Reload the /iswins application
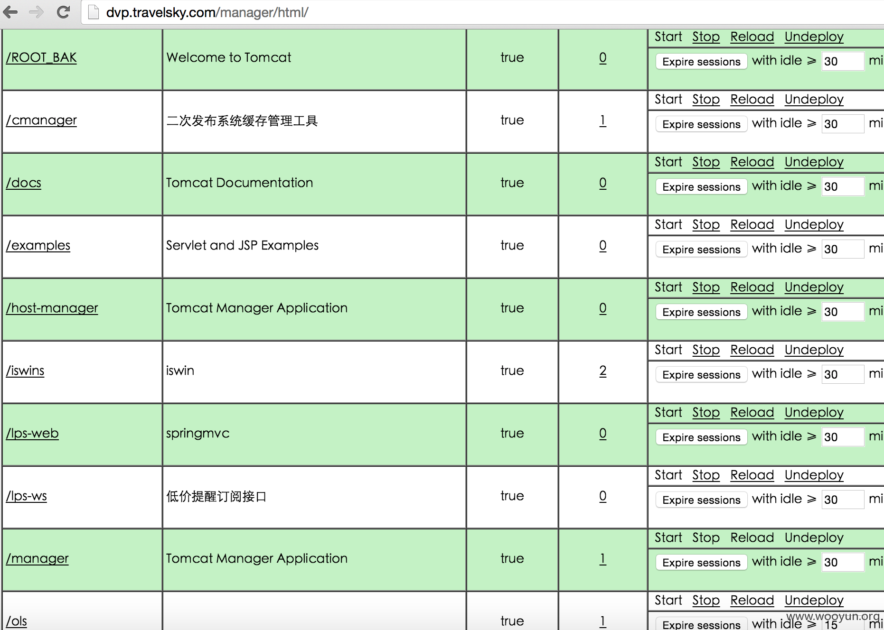The height and width of the screenshot is (630, 884). 752,350
